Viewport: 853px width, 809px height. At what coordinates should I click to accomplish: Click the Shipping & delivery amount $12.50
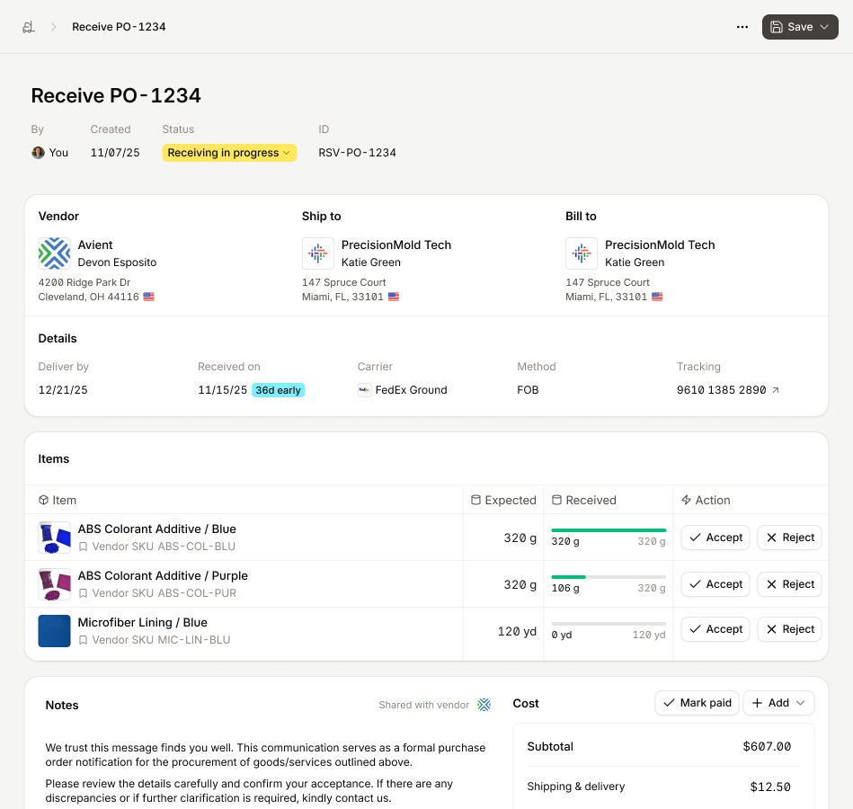tap(770, 787)
